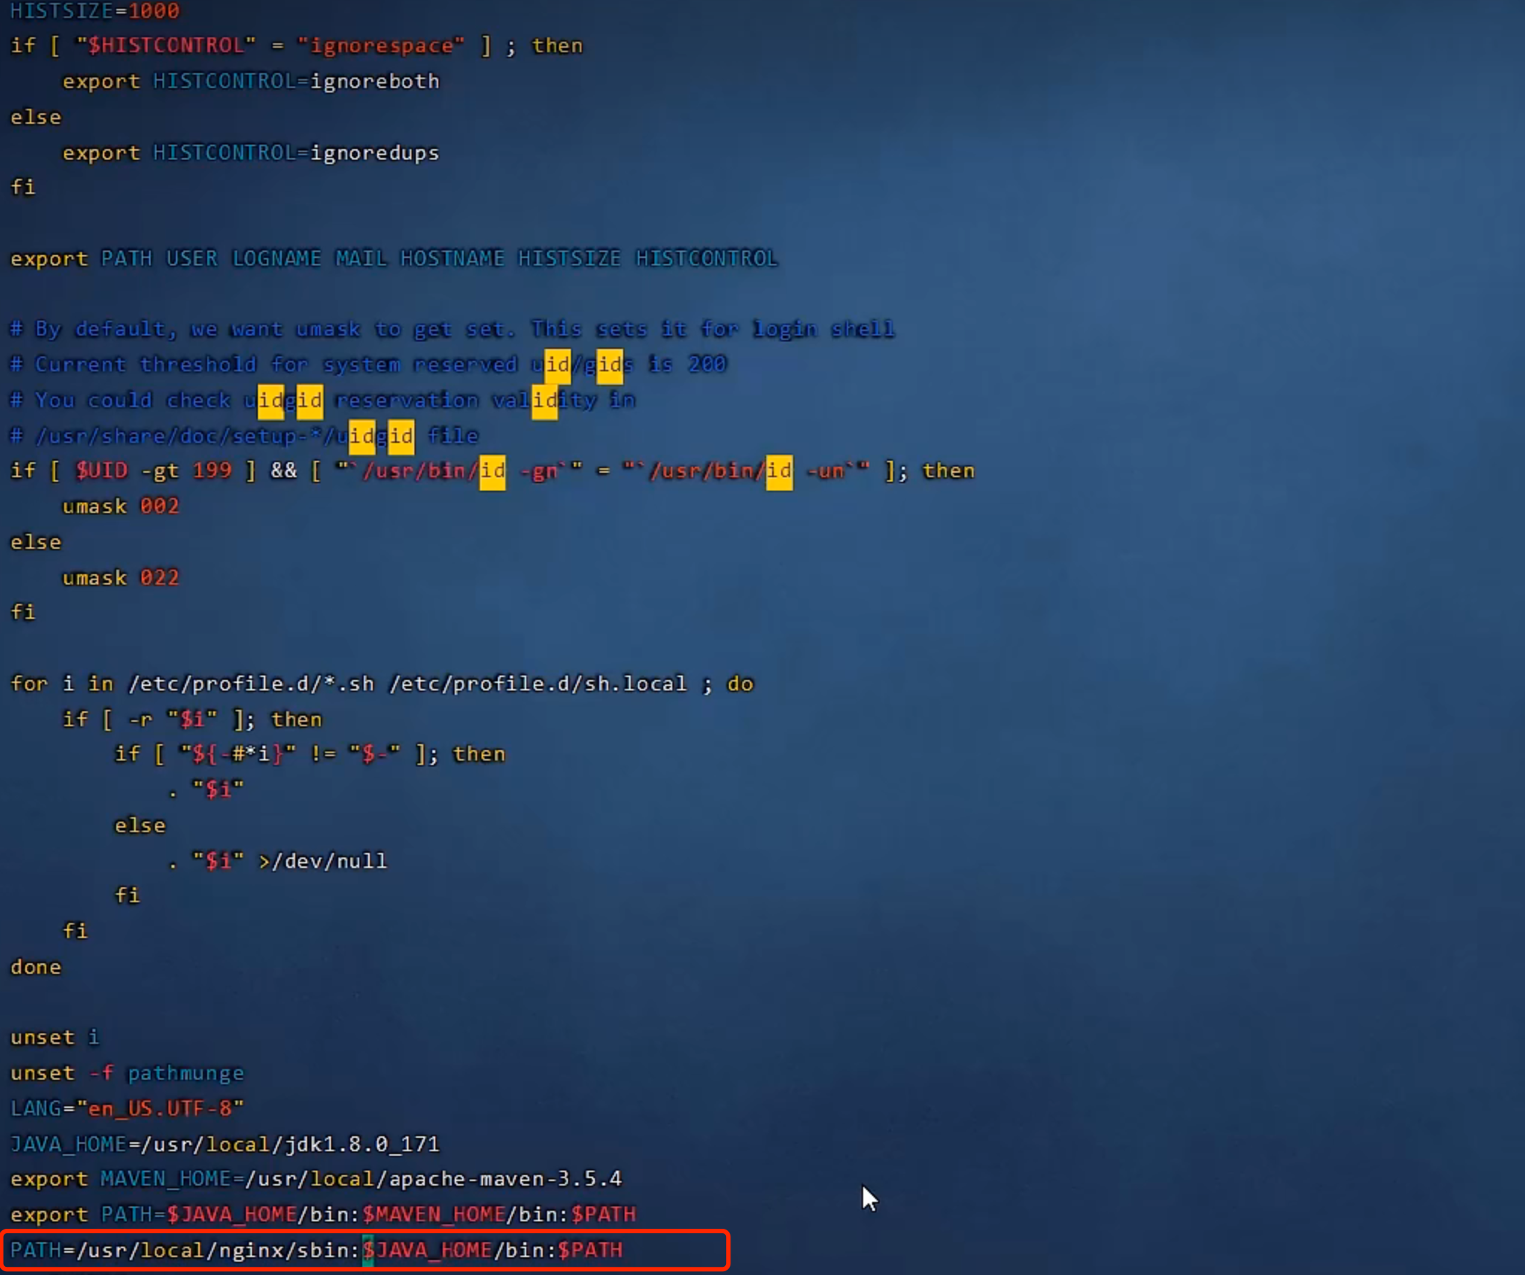Click the export HISTCONTROL=ignoredups text
The image size is (1525, 1275).
pyautogui.click(x=250, y=152)
